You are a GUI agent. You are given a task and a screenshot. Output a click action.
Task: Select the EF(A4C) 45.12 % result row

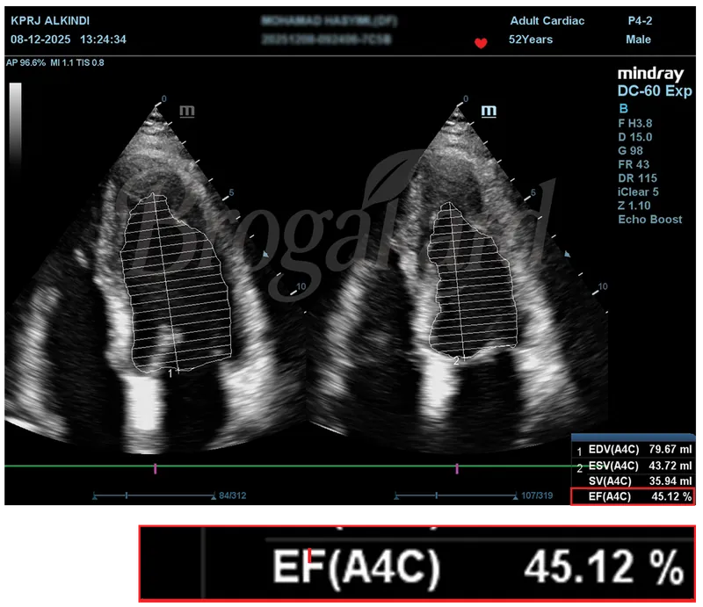click(633, 496)
